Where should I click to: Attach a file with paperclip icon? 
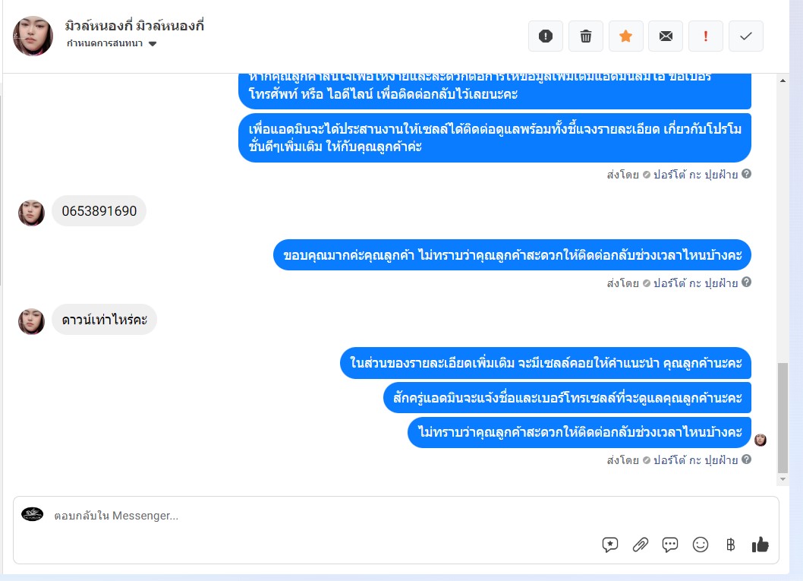pos(640,545)
